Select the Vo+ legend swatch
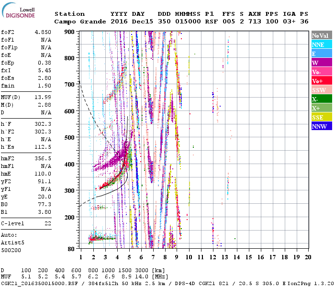The height and width of the screenshot is (287, 335). click(x=322, y=81)
